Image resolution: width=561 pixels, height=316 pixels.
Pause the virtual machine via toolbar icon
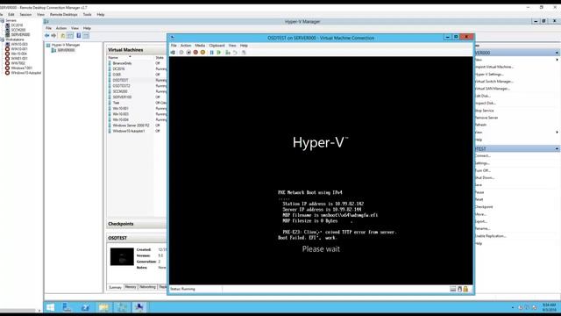211,53
